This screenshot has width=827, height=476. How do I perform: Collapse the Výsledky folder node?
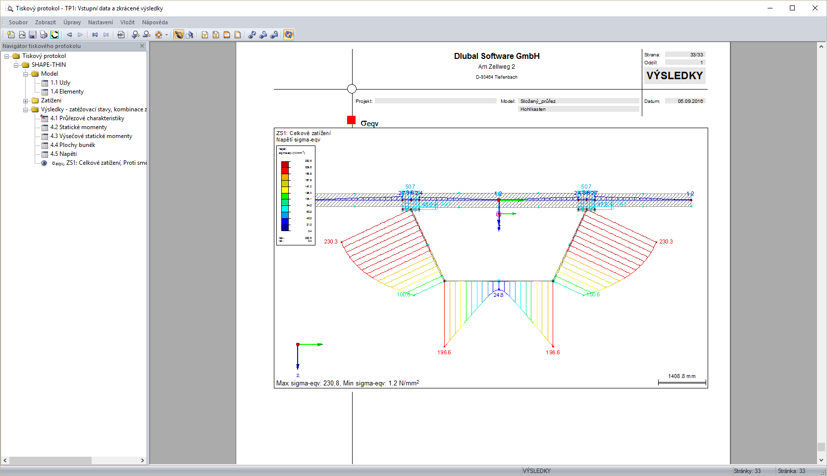point(26,109)
